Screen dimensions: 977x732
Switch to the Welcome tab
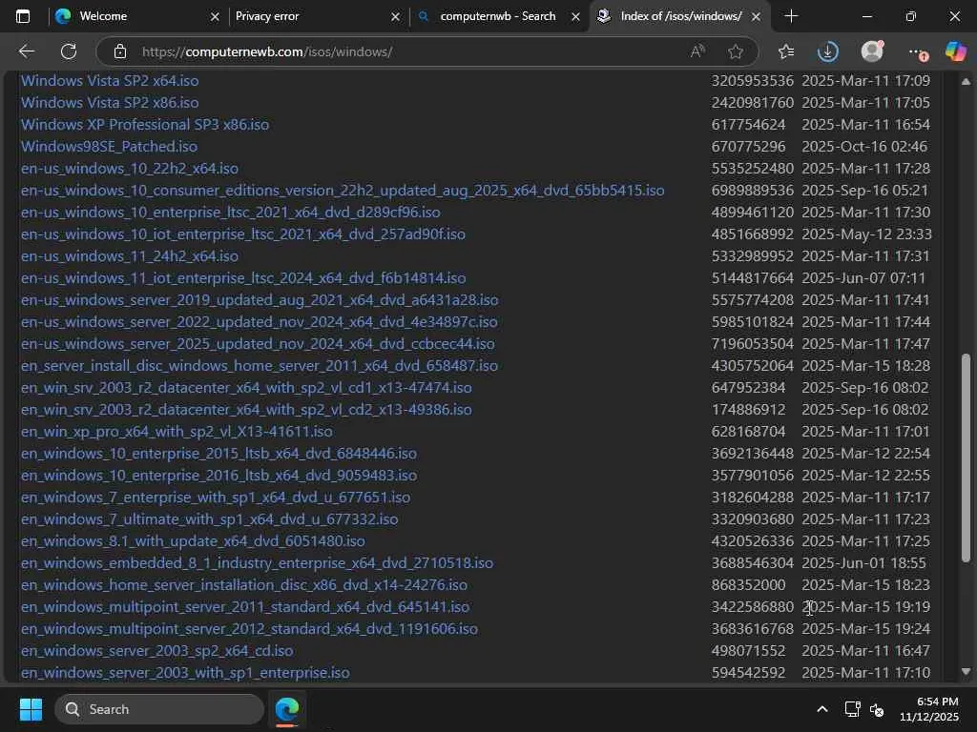click(x=137, y=16)
